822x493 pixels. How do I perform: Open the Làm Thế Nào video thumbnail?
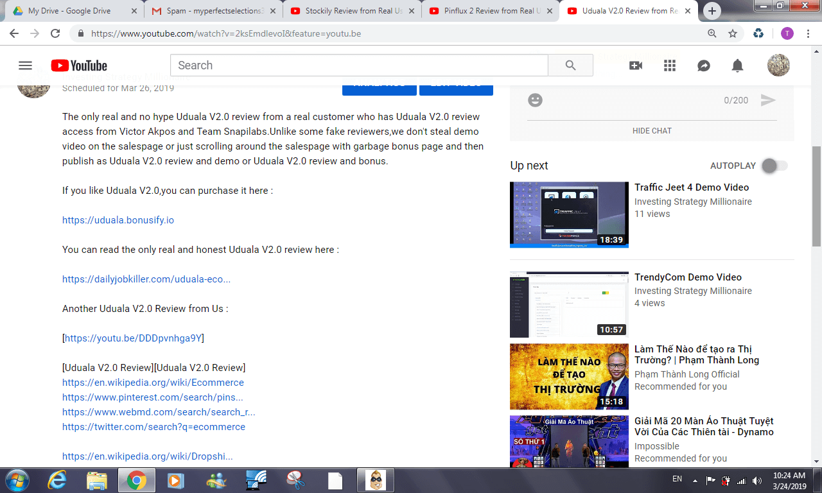click(569, 377)
